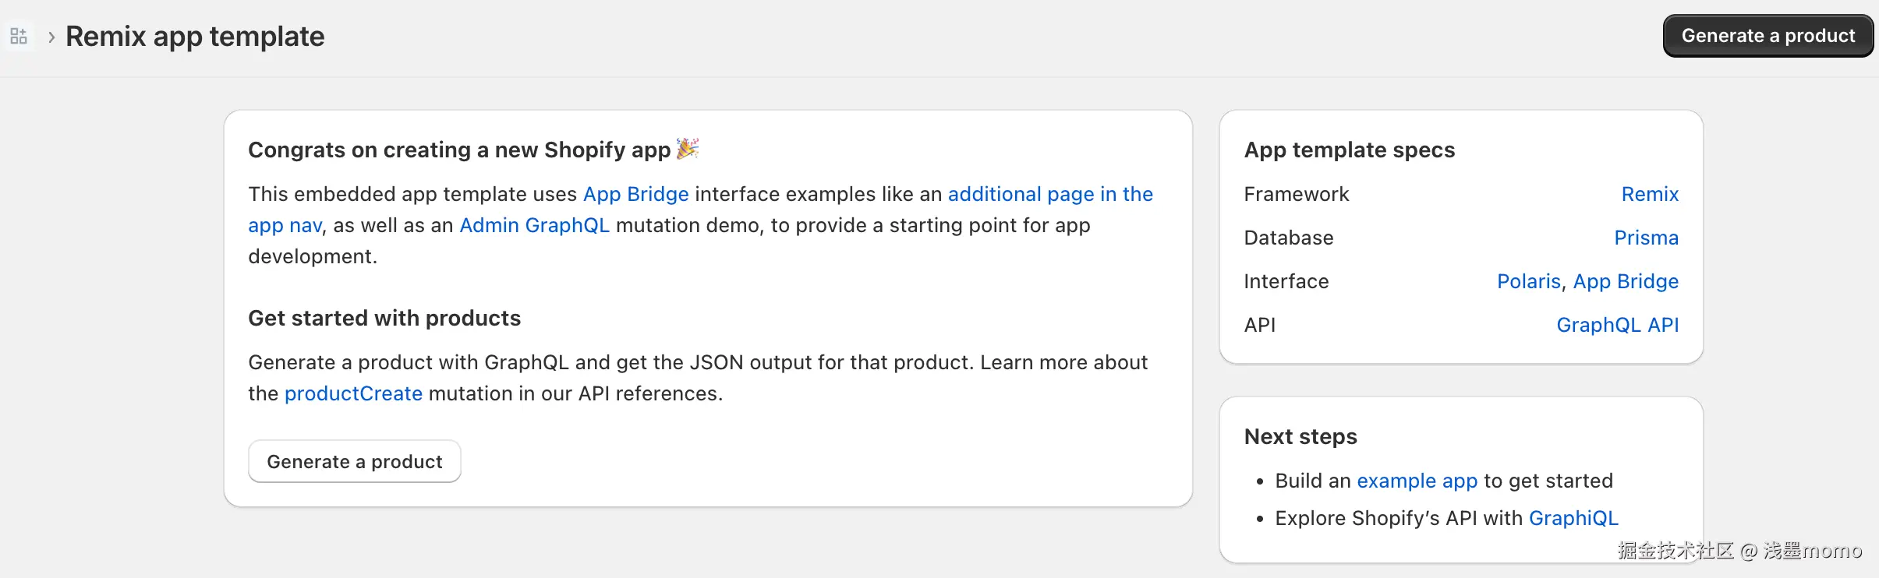Open the App Bridge link in the specs card

click(x=1625, y=281)
